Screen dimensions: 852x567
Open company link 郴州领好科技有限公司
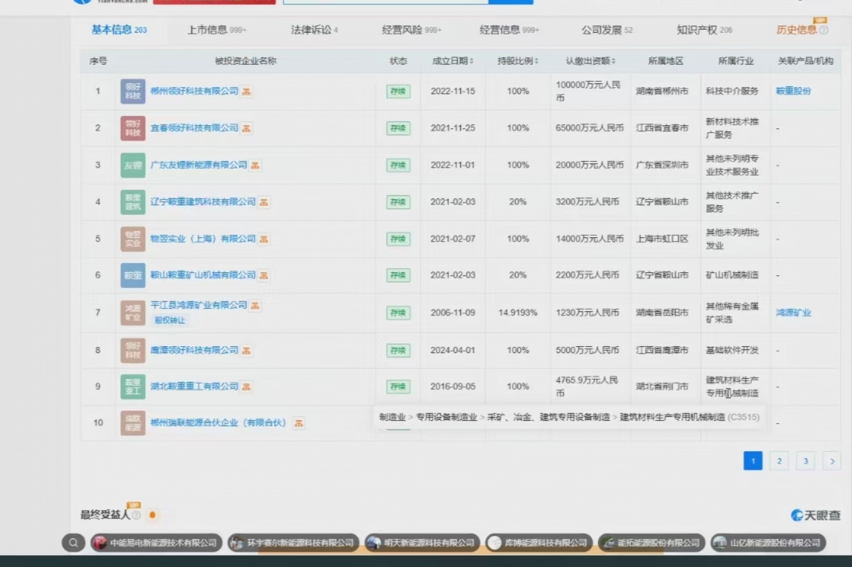(x=195, y=91)
